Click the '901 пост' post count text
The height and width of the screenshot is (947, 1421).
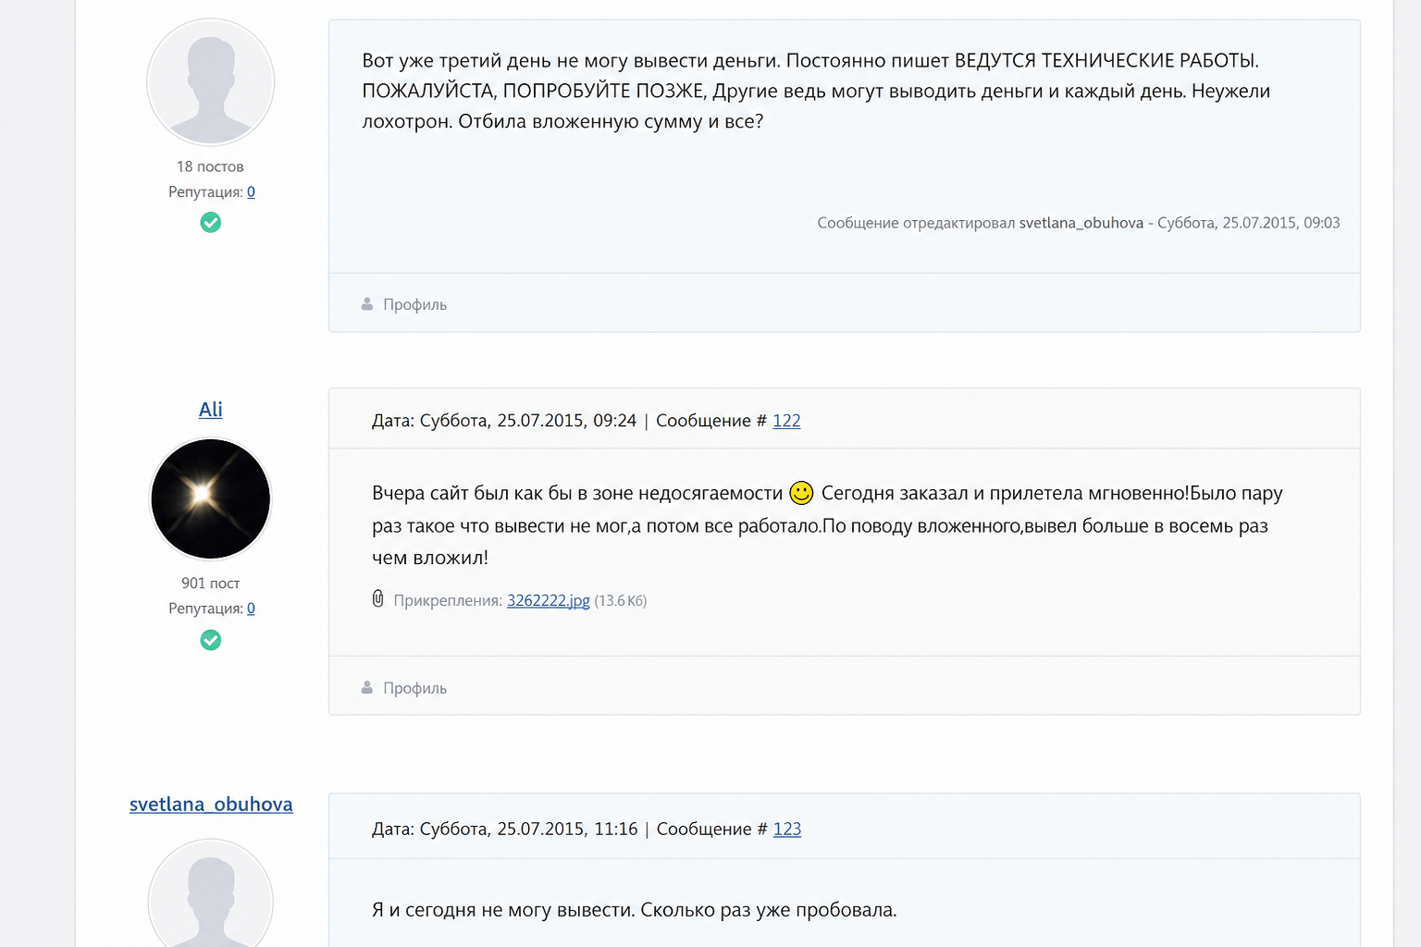click(x=210, y=584)
